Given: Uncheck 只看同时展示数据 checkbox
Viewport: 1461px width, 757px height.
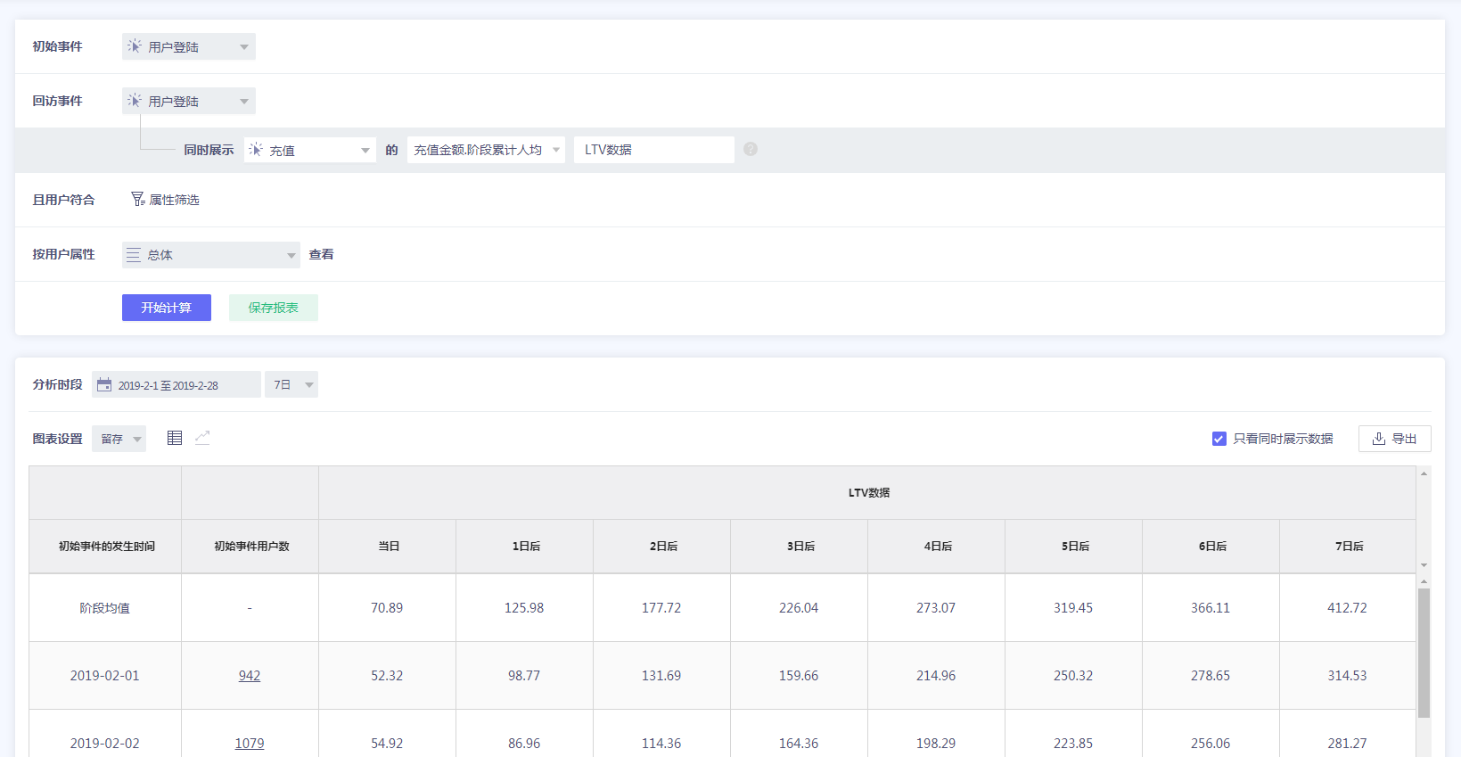Looking at the screenshot, I should pyautogui.click(x=1219, y=439).
